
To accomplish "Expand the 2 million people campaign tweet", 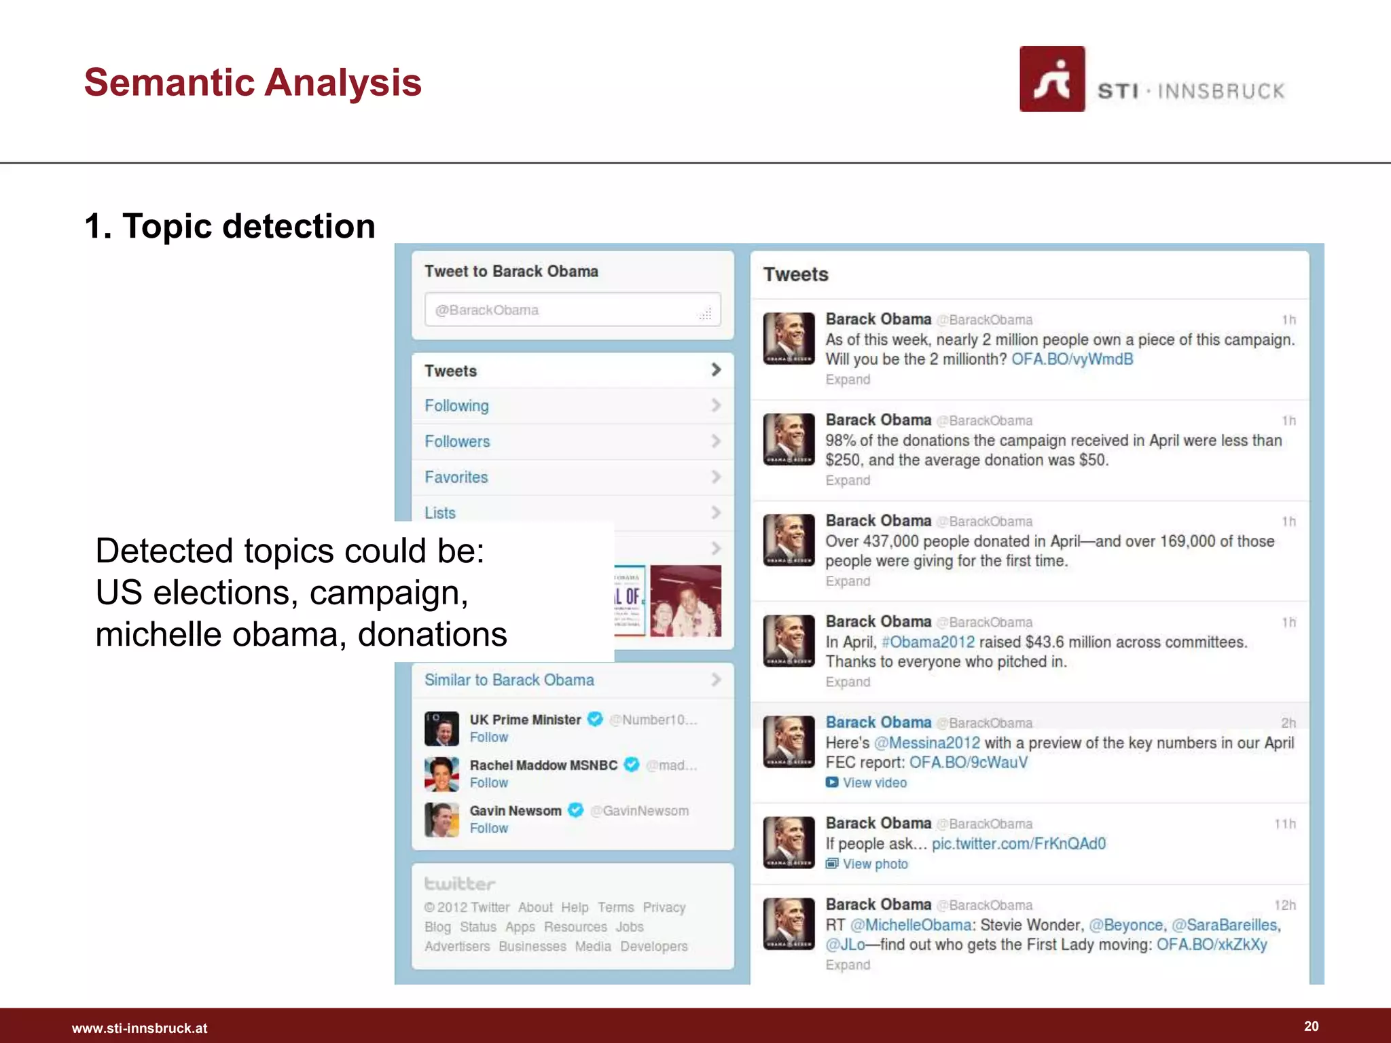I will 848,380.
